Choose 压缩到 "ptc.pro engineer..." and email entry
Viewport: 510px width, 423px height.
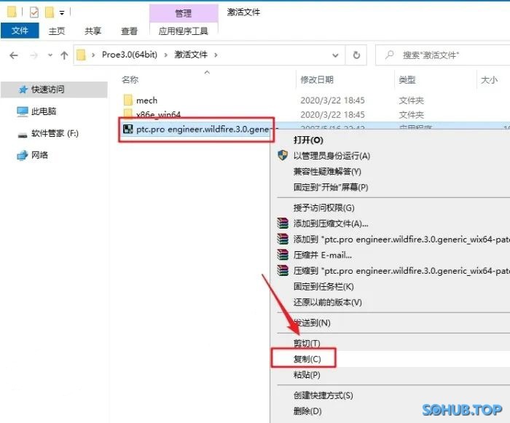pos(401,271)
